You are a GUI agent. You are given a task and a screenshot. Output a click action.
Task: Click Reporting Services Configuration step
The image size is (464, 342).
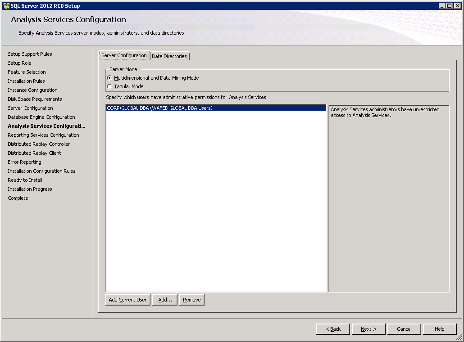tap(43, 135)
